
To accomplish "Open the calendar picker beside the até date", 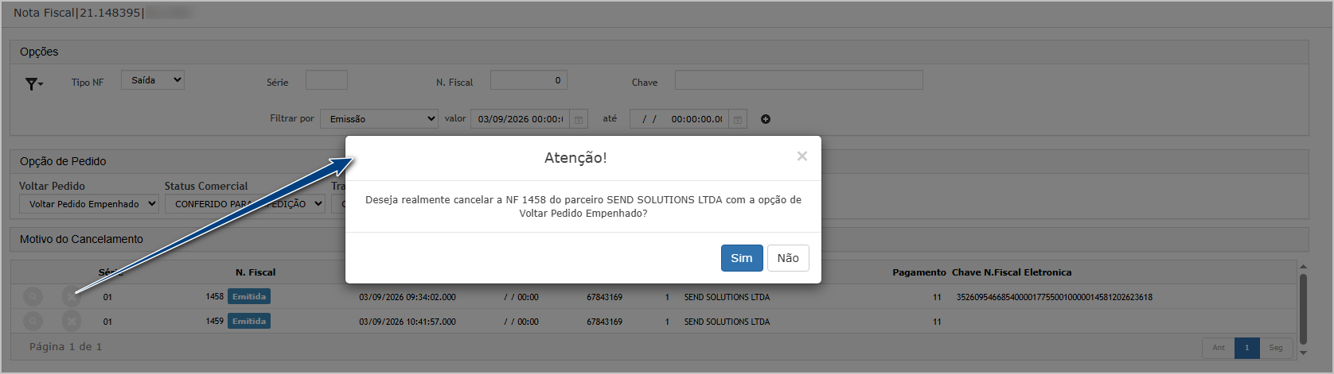I will [738, 119].
